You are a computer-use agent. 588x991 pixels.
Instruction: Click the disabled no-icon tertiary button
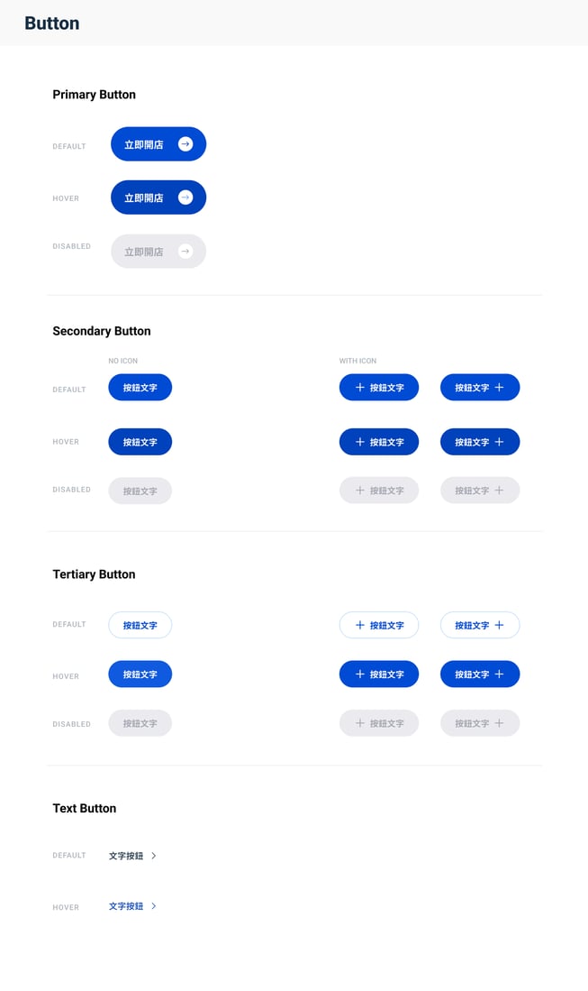coord(140,723)
